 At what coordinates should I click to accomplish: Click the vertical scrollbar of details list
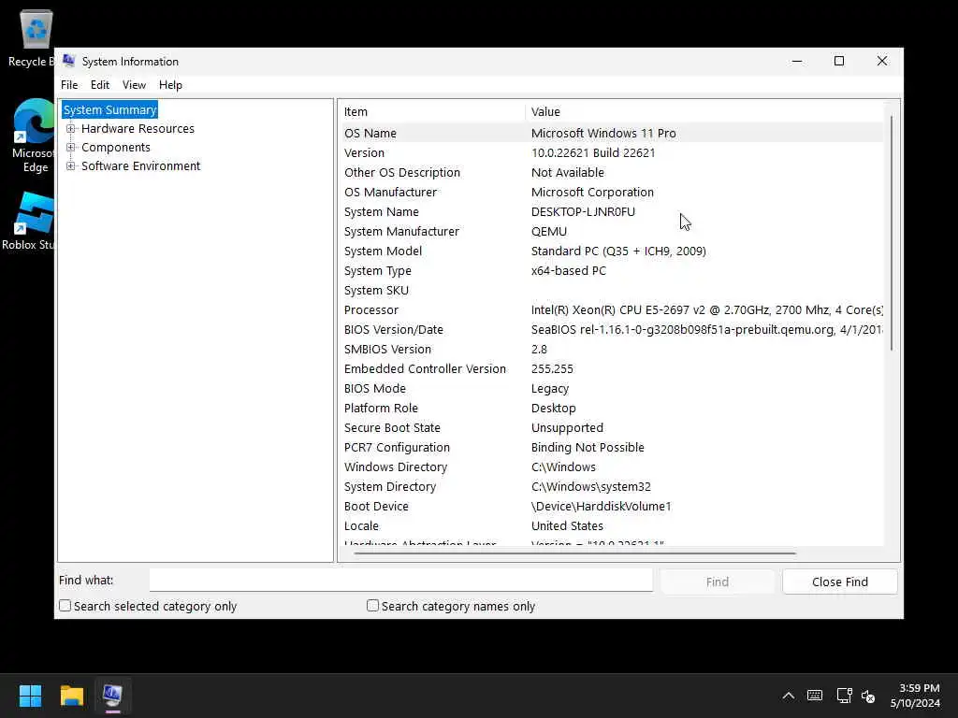click(x=892, y=232)
